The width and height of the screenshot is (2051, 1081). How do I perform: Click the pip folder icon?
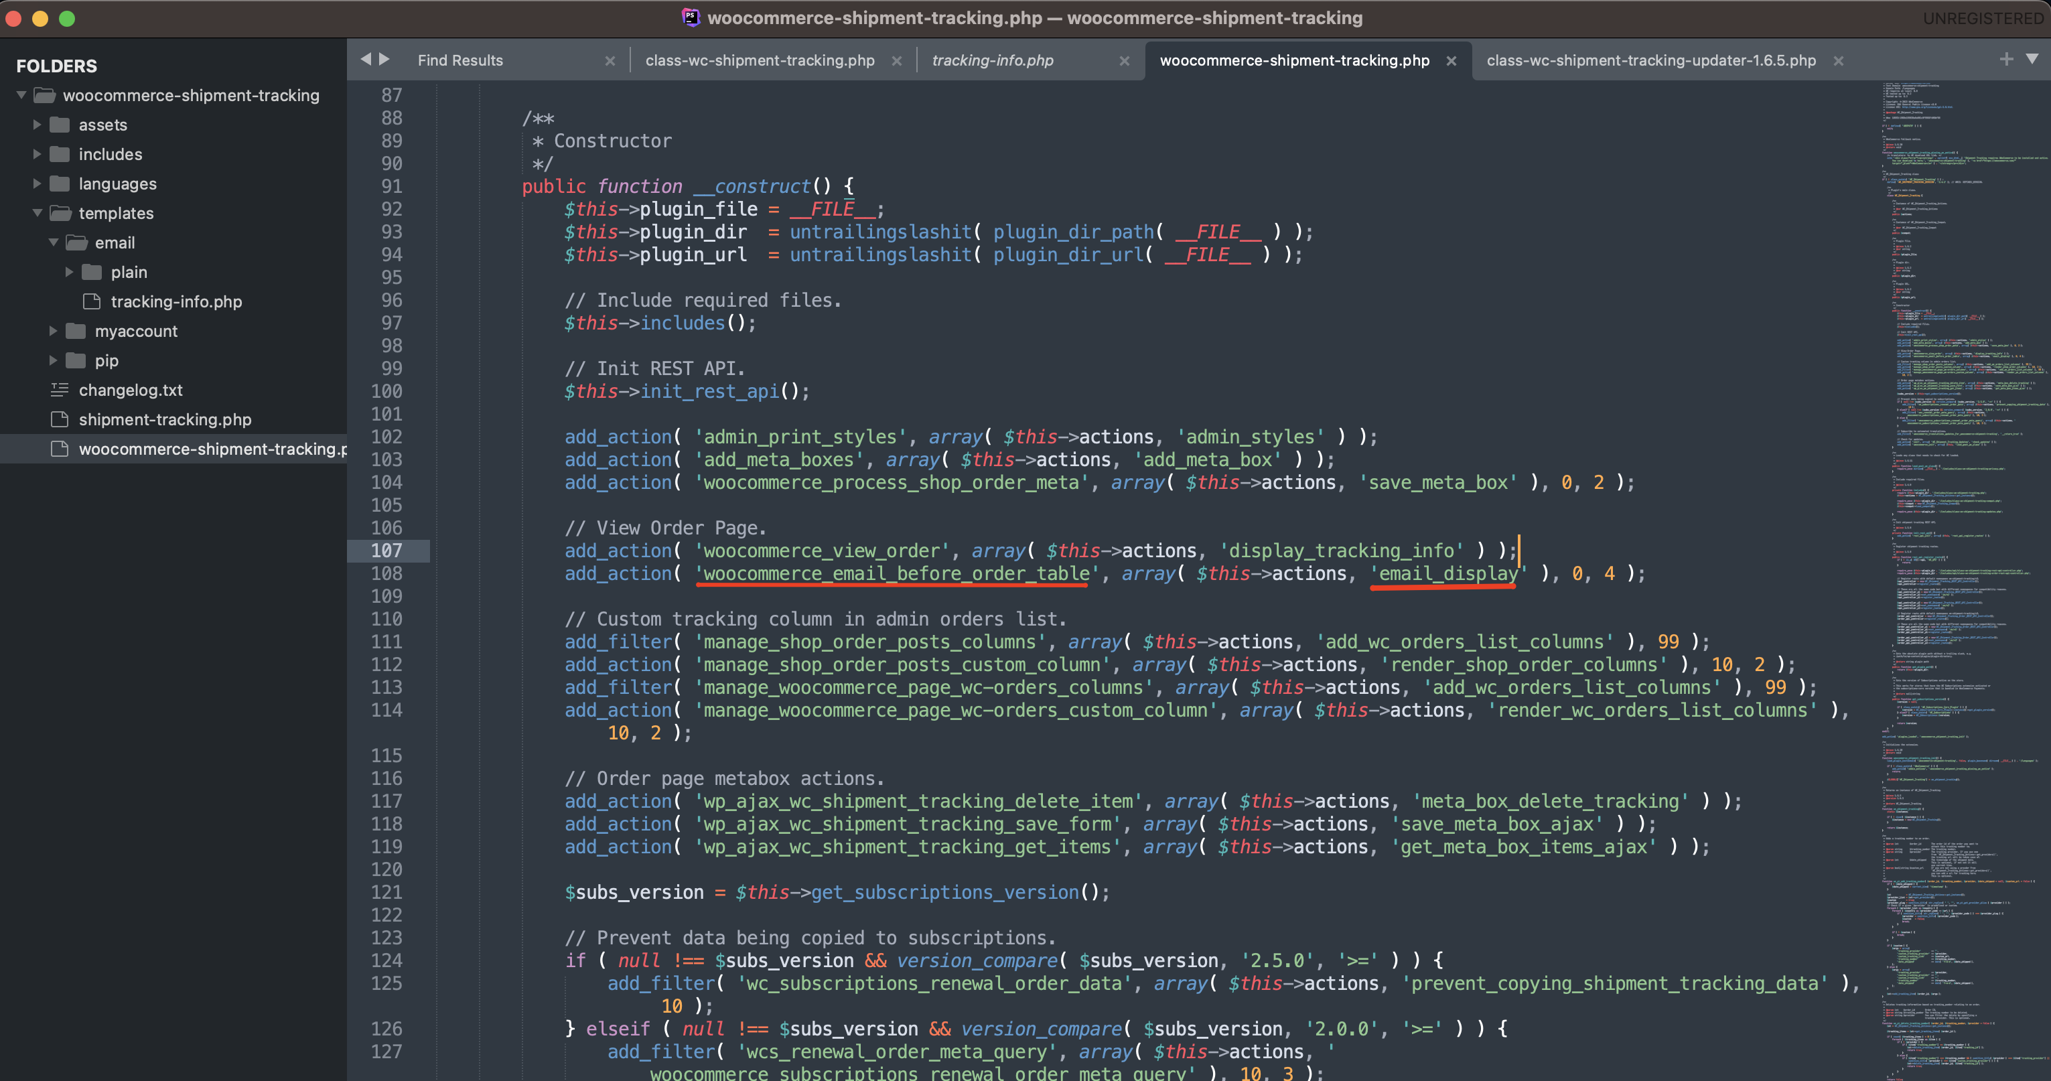76,360
